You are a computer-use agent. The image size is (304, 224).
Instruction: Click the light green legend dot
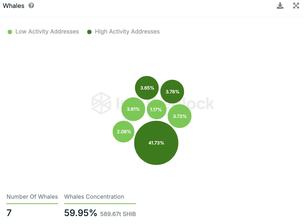click(x=10, y=32)
